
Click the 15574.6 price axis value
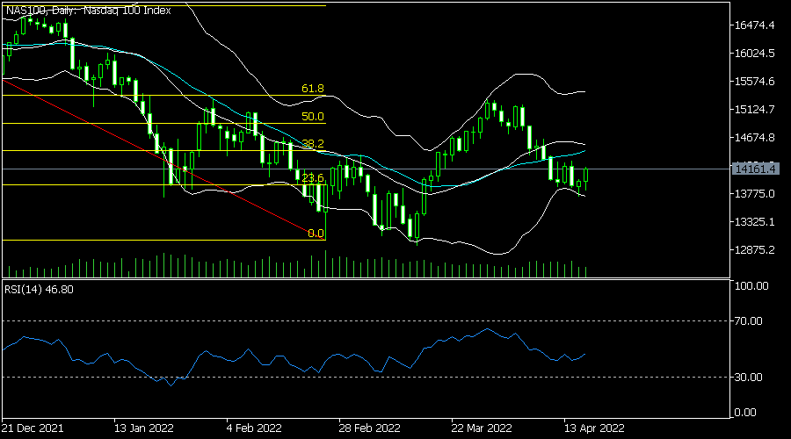tap(754, 82)
